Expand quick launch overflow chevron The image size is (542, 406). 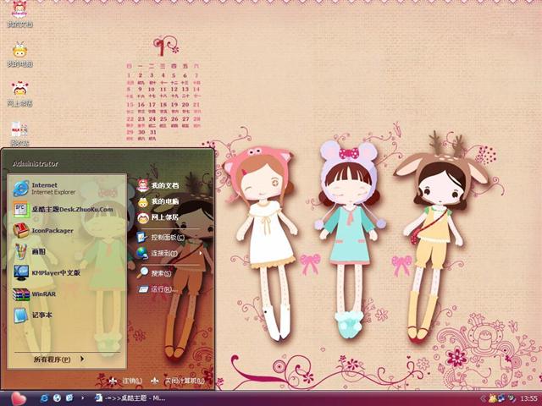coord(82,398)
